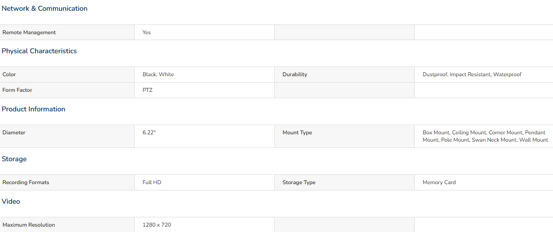Click the Dustproof, Impact Resistant, Waterproof value

[x=472, y=75]
